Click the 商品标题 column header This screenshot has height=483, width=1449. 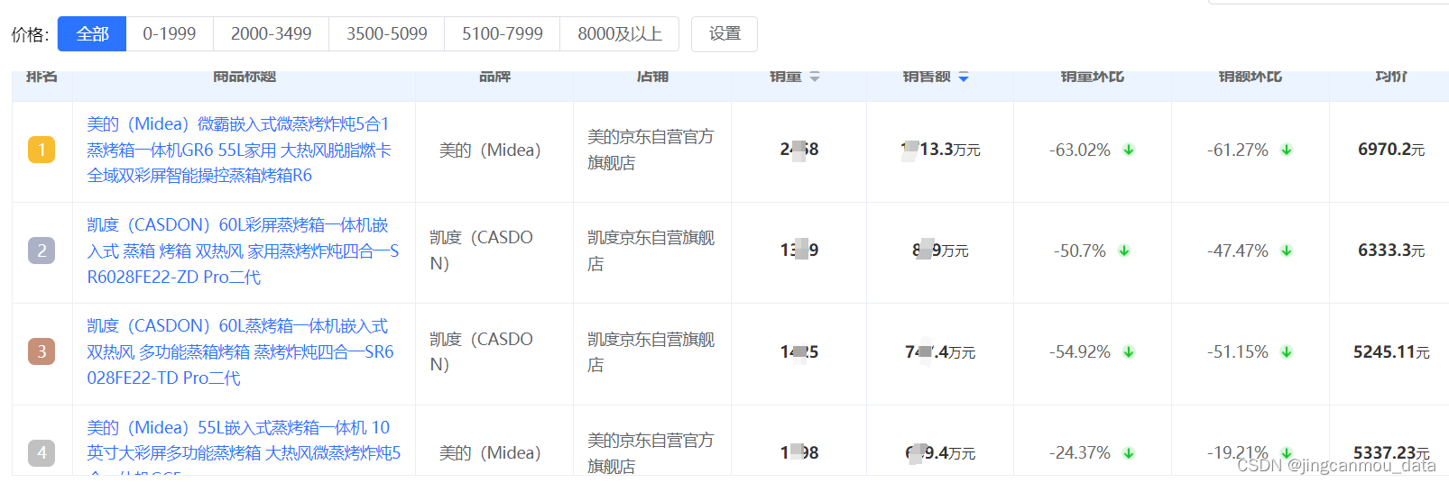pyautogui.click(x=245, y=77)
